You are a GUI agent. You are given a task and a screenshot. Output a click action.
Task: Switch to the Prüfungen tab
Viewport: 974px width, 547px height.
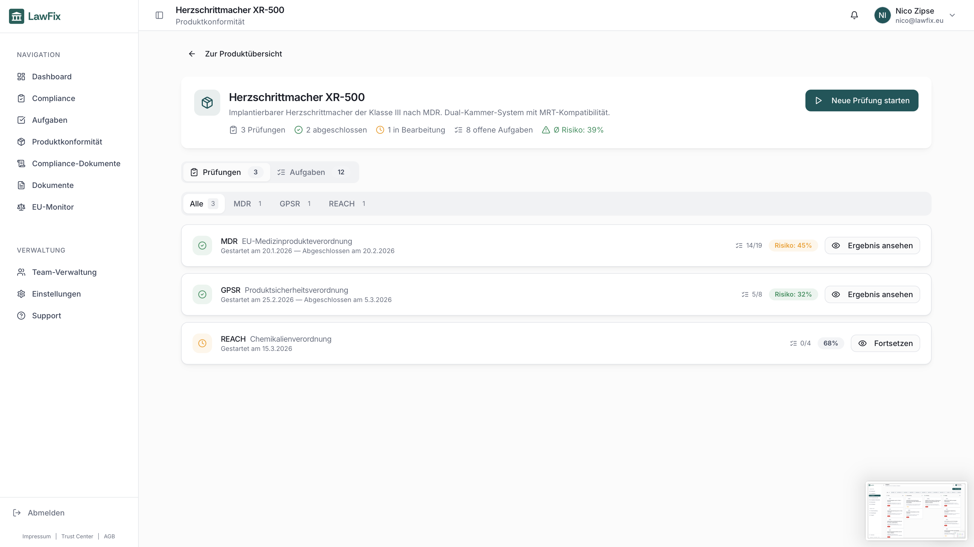coord(227,172)
